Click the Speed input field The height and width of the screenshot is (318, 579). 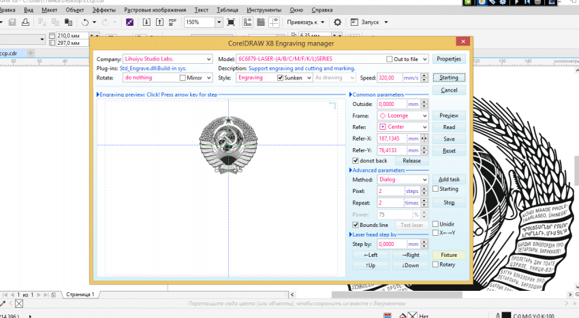tap(390, 78)
